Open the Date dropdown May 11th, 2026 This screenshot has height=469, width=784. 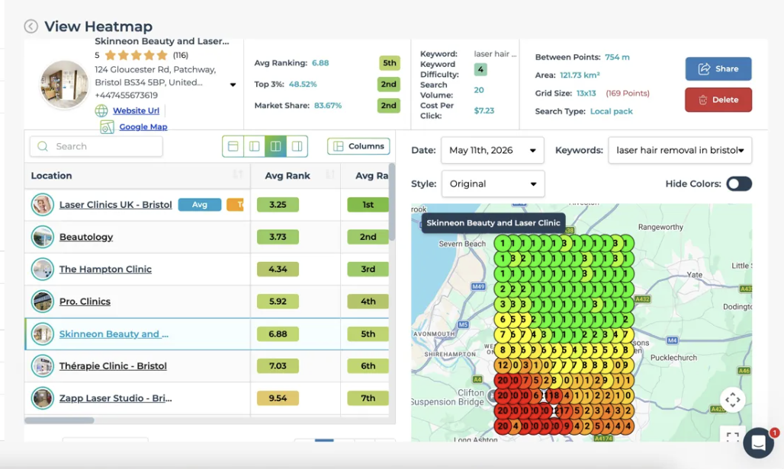[493, 150]
